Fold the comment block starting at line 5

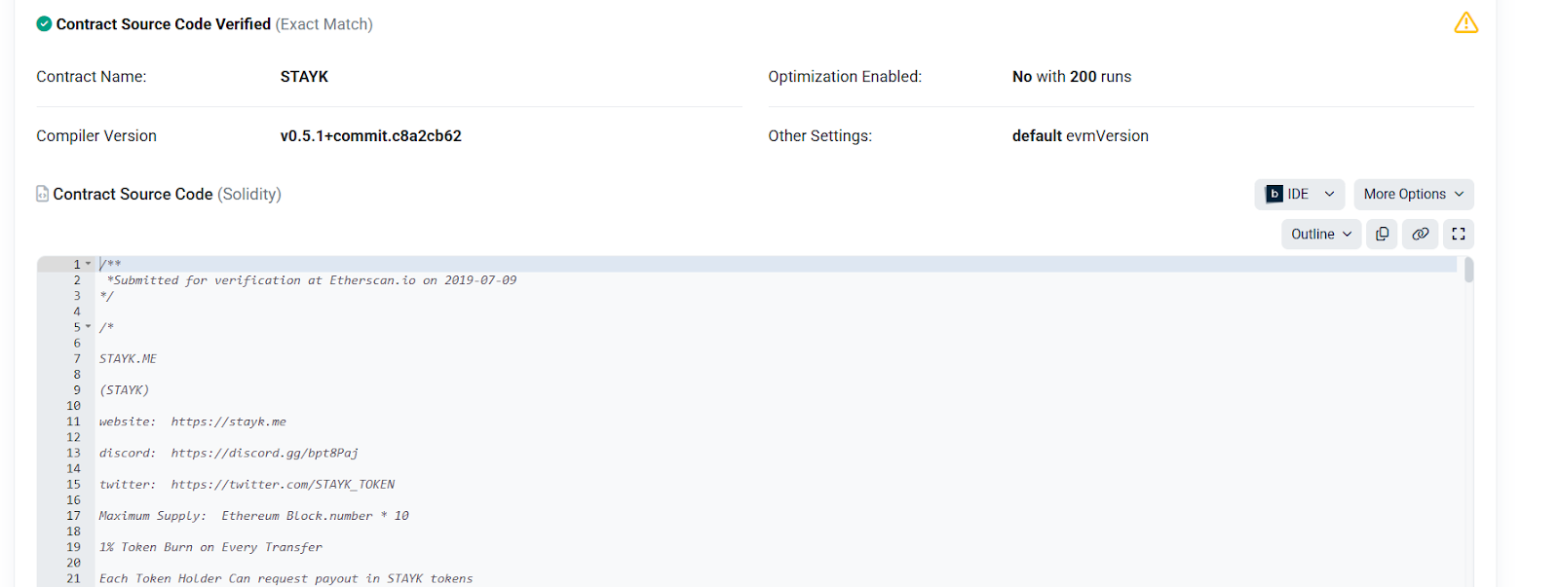point(88,327)
